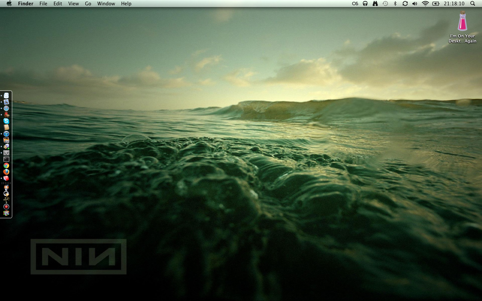This screenshot has width=482, height=301.
Task: Open iTunes in the dock
Action: [6, 134]
